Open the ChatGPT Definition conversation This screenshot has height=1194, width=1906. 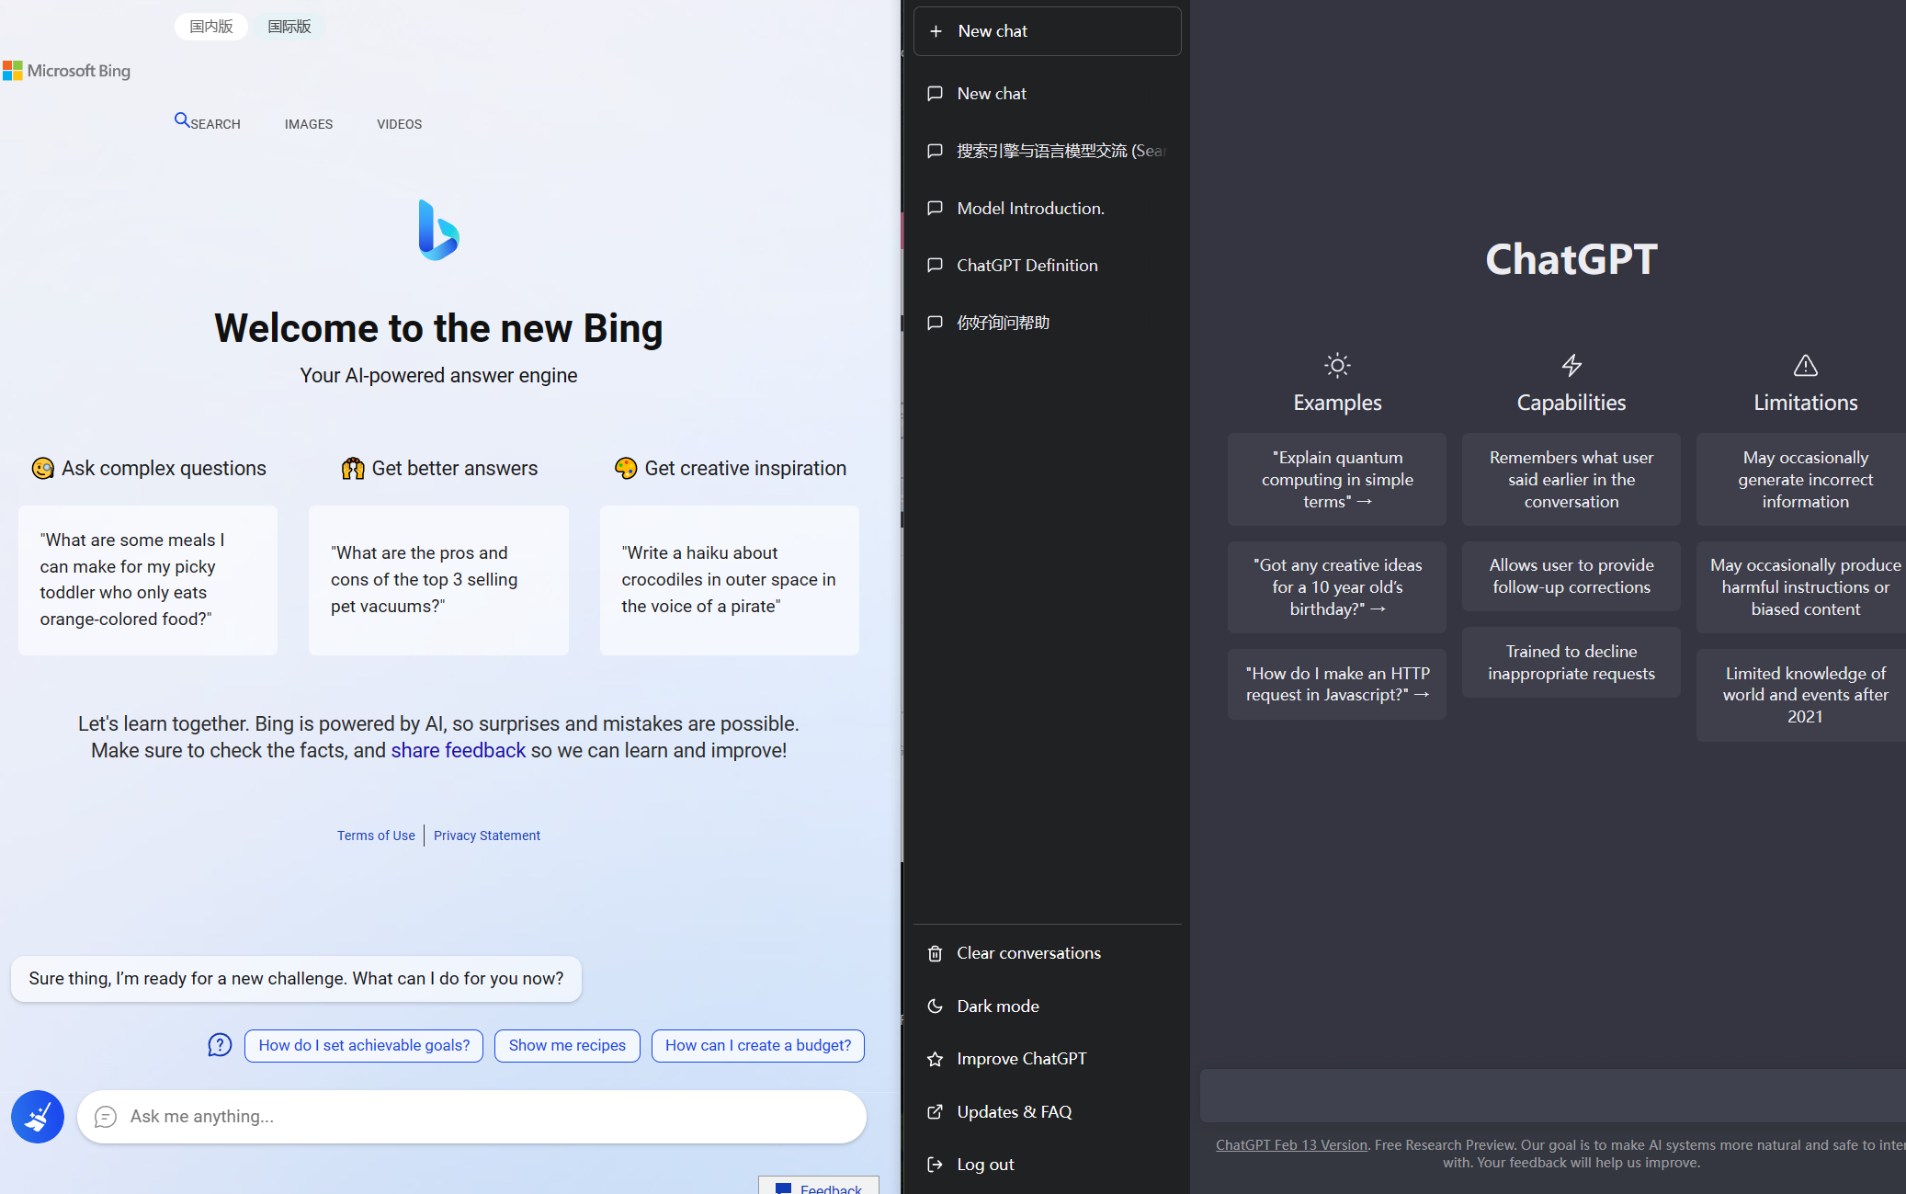point(1048,266)
